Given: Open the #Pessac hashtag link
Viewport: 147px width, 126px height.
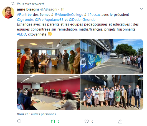Looking at the screenshot, I should click(x=94, y=15).
